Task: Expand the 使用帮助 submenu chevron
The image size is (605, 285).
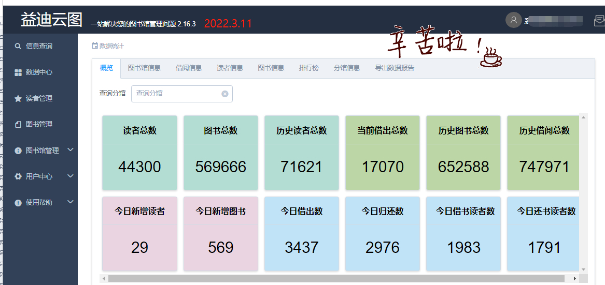Action: point(71,202)
